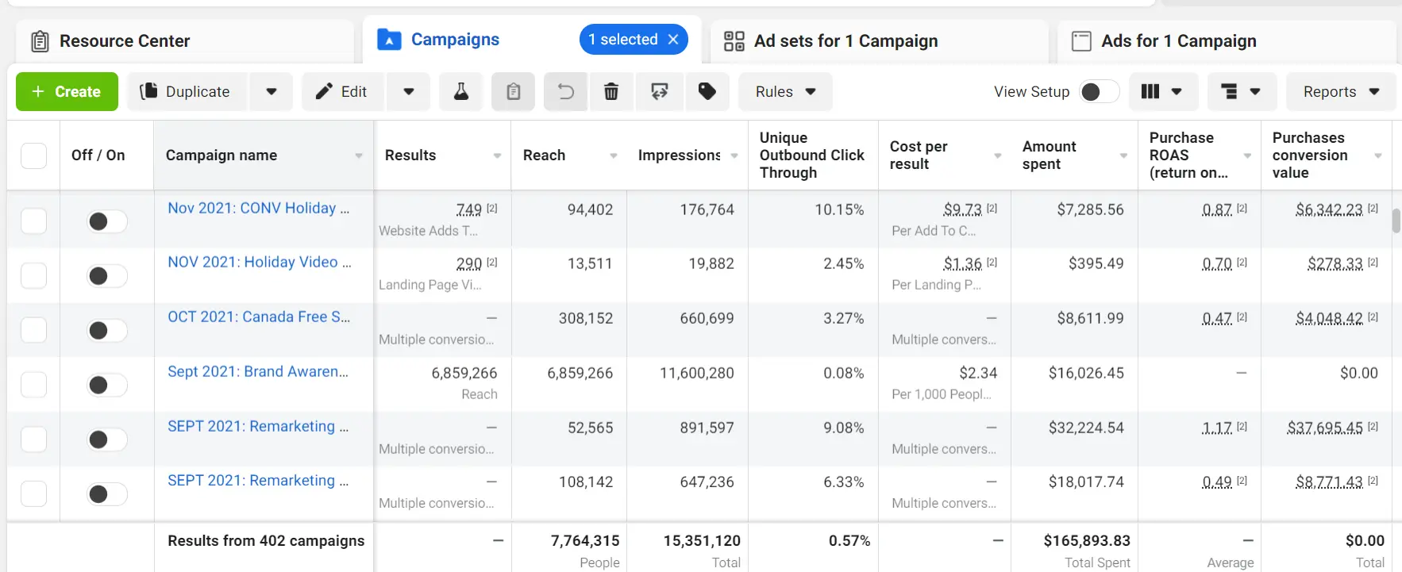Click the undo arrow icon
This screenshot has height=572, width=1402.
point(565,92)
